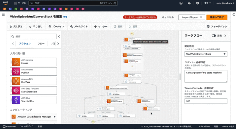Select the Job Complete? choice state node
This screenshot has width=236, height=129.
click(x=116, y=94)
